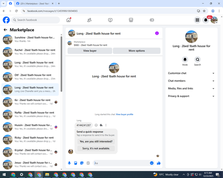Open the Ricky - 2bed 1bath conversation

click(30, 139)
